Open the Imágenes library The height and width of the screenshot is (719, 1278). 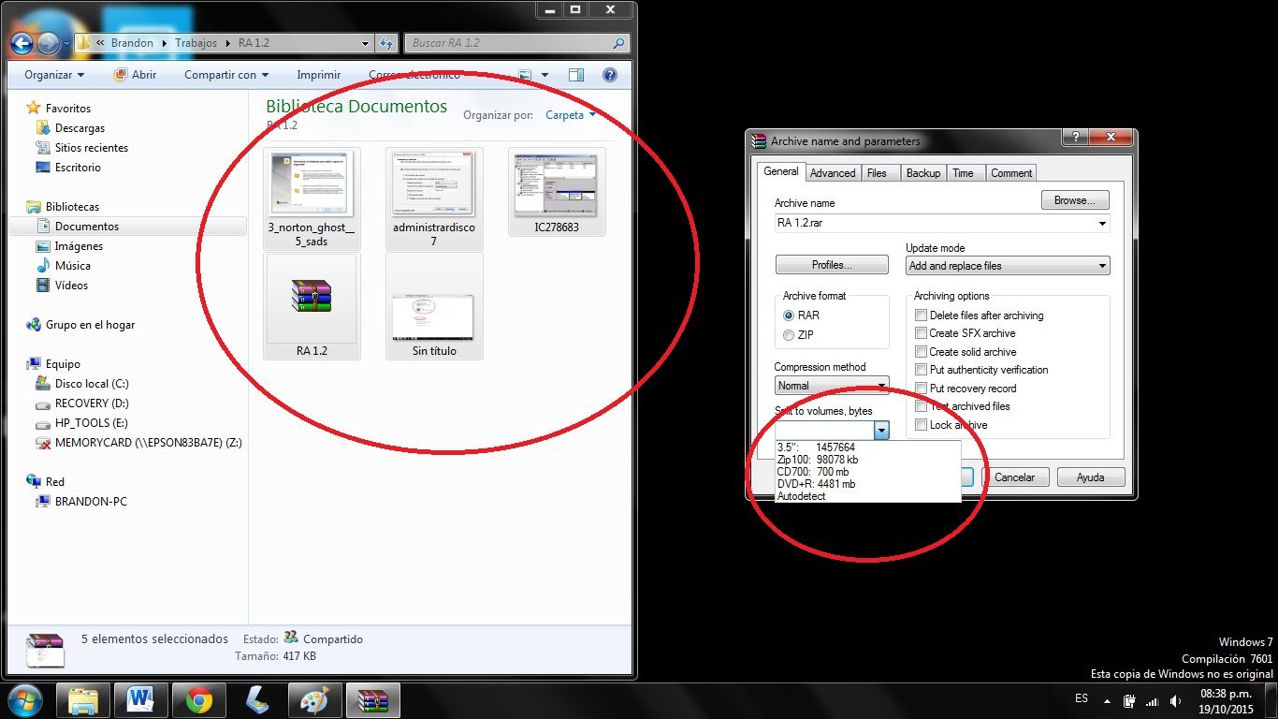[79, 246]
